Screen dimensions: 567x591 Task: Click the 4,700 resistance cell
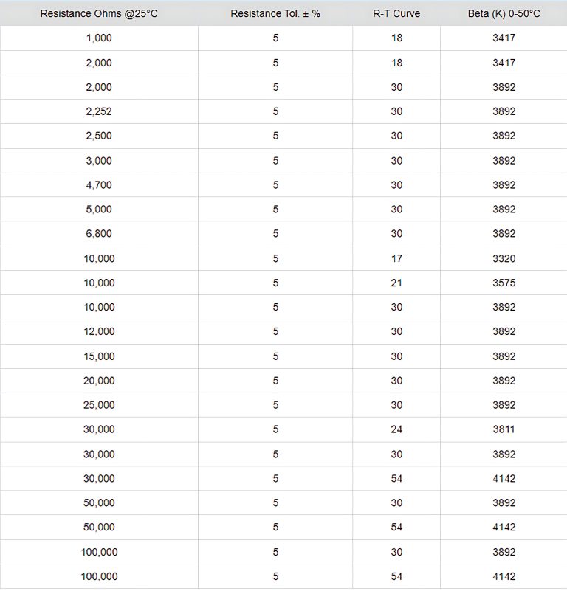(x=99, y=185)
